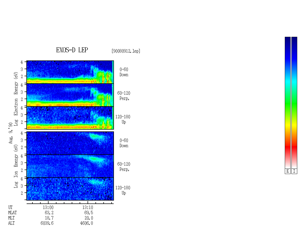Click the boxed E label under the color bar
The width and height of the screenshot is (298, 230).
click(x=287, y=171)
